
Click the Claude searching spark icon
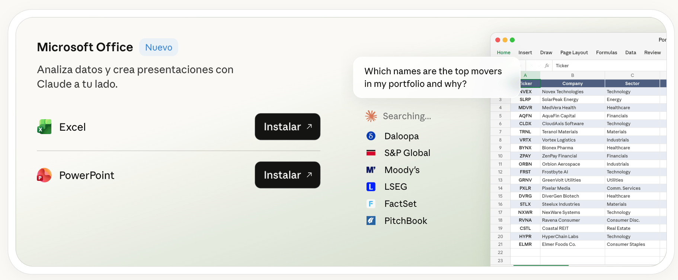tap(371, 116)
